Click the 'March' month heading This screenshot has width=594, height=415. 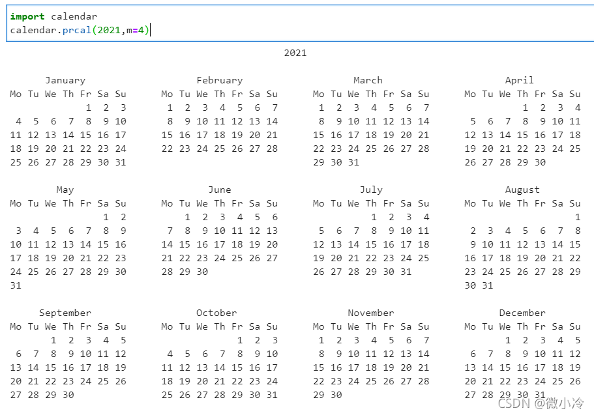click(x=368, y=80)
